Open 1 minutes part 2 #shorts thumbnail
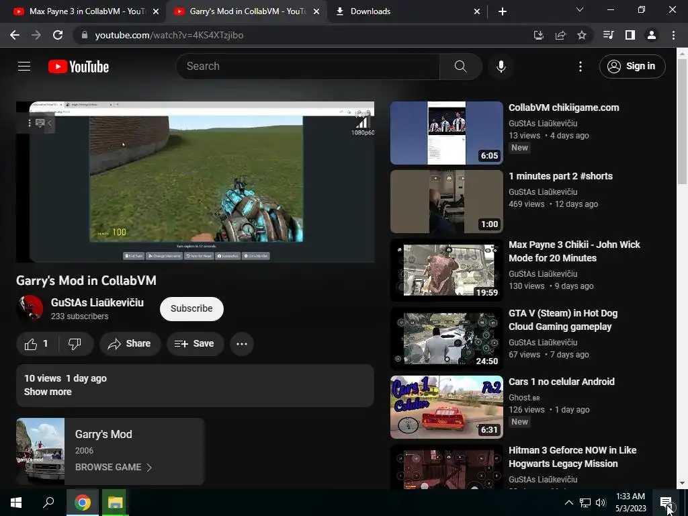Viewport: 688px width, 516px height. point(447,202)
